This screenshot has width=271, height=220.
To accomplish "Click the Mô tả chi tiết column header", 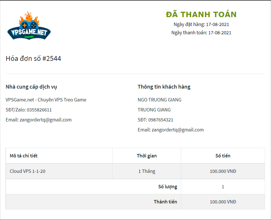I will tap(24, 156).
